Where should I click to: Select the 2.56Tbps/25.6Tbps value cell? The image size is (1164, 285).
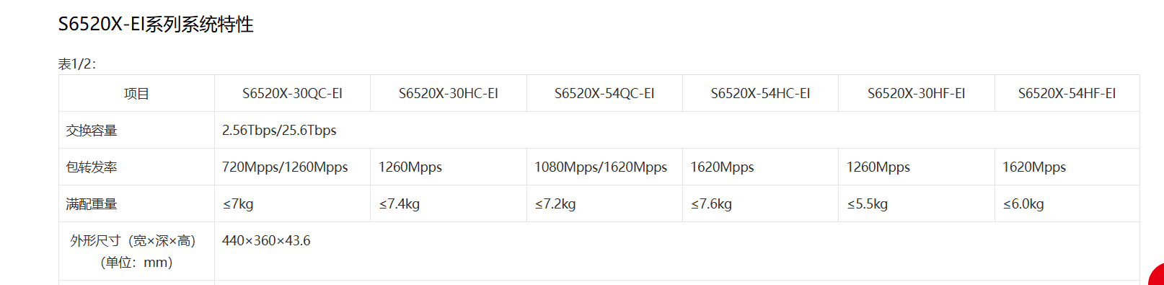click(x=677, y=130)
